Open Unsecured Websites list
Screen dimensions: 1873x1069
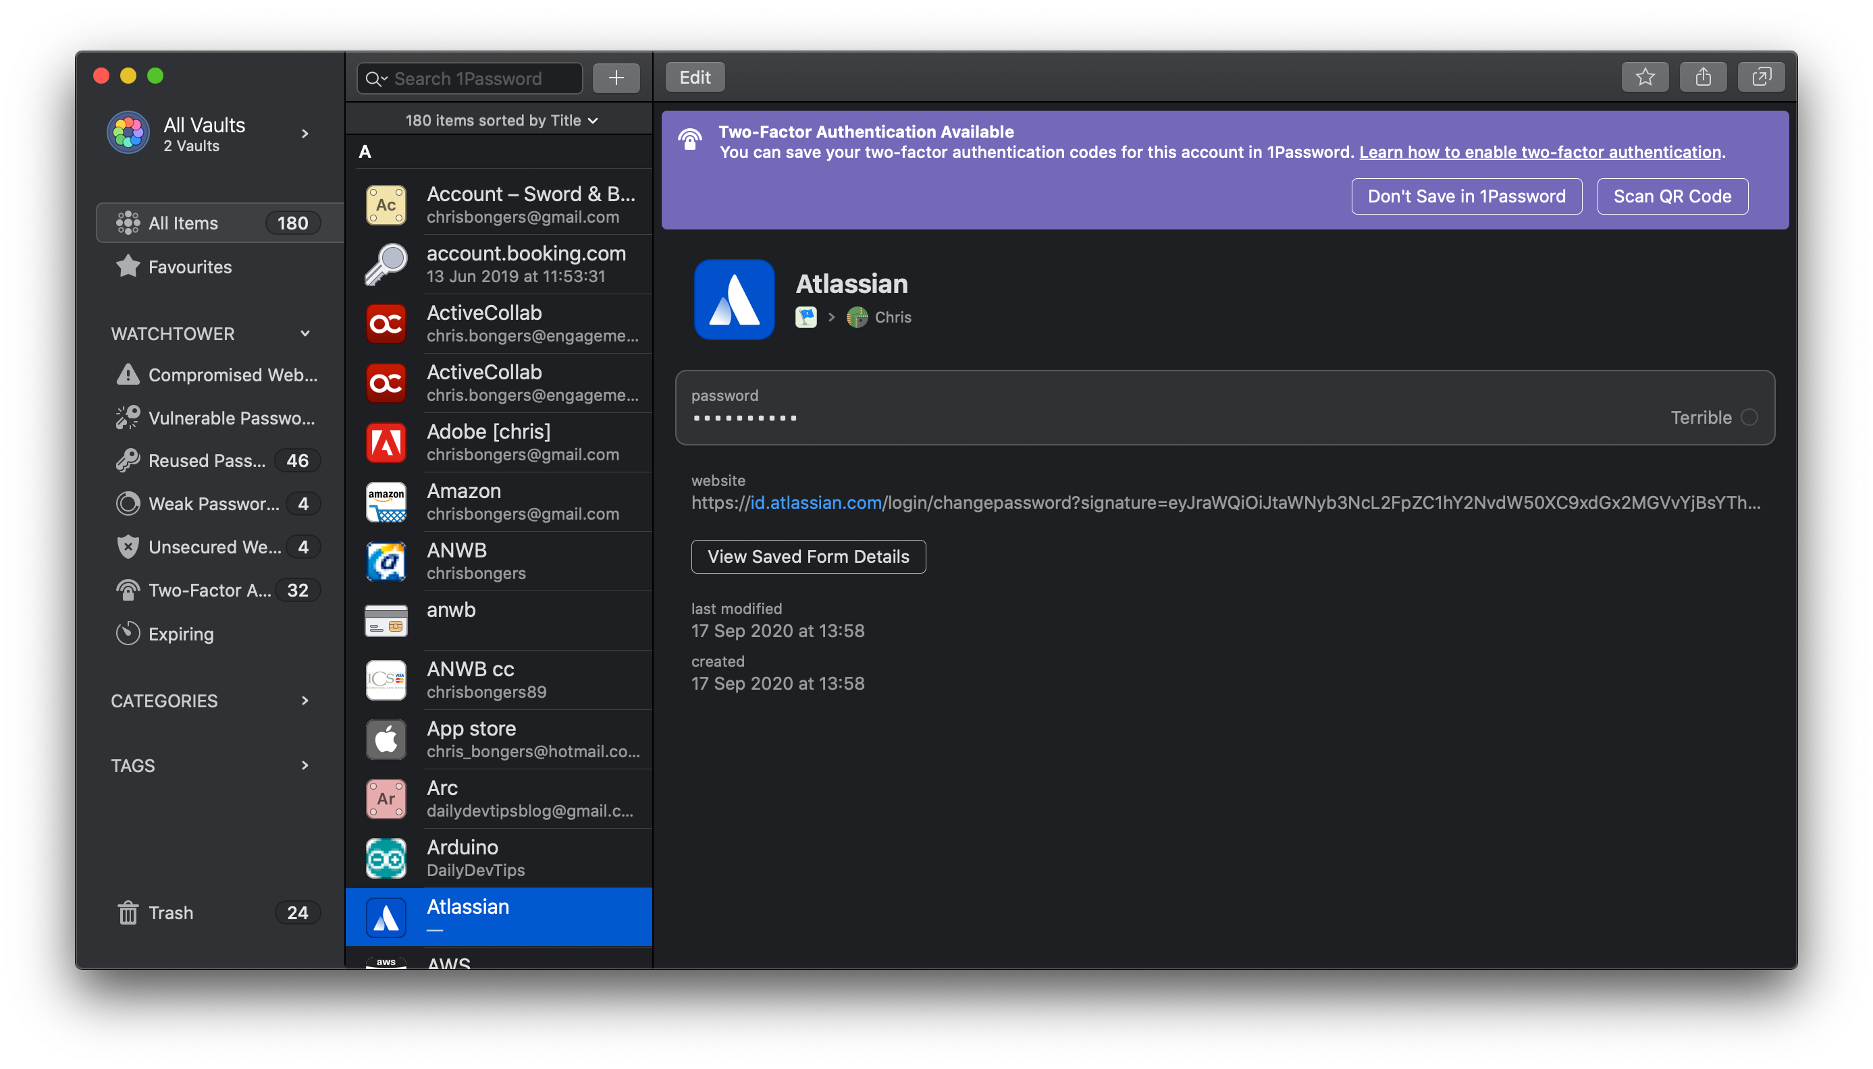[x=218, y=547]
